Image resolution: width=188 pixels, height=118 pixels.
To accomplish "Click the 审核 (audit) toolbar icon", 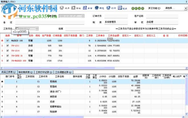I will tap(73, 8).
